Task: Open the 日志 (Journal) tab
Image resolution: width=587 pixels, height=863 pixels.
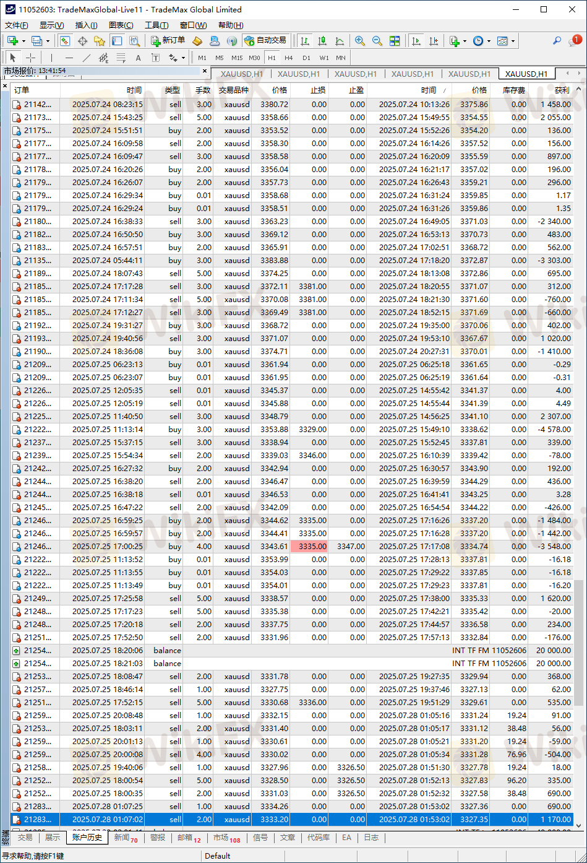Action: tap(371, 837)
